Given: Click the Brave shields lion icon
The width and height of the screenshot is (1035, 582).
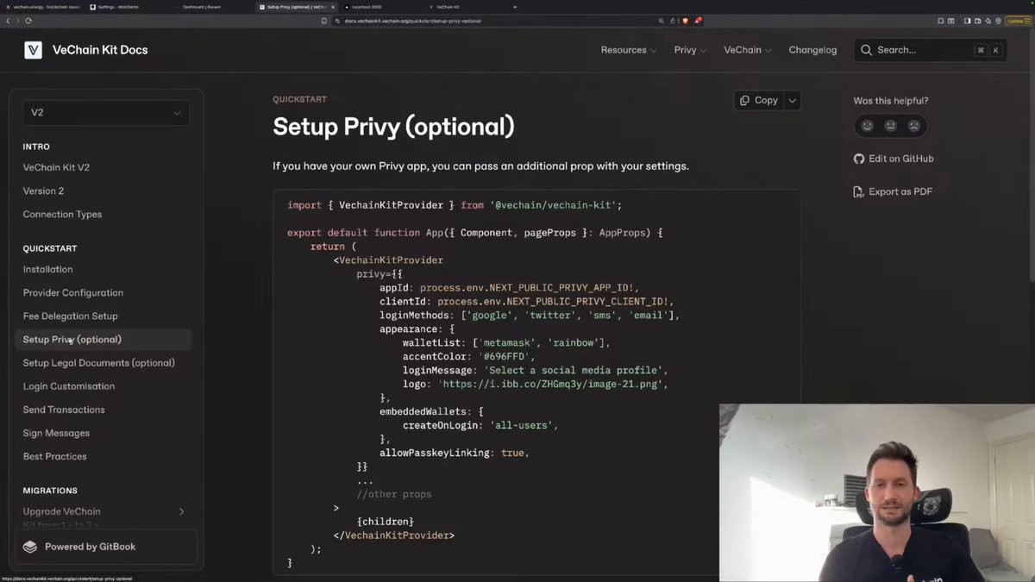Looking at the screenshot, I should [x=686, y=21].
